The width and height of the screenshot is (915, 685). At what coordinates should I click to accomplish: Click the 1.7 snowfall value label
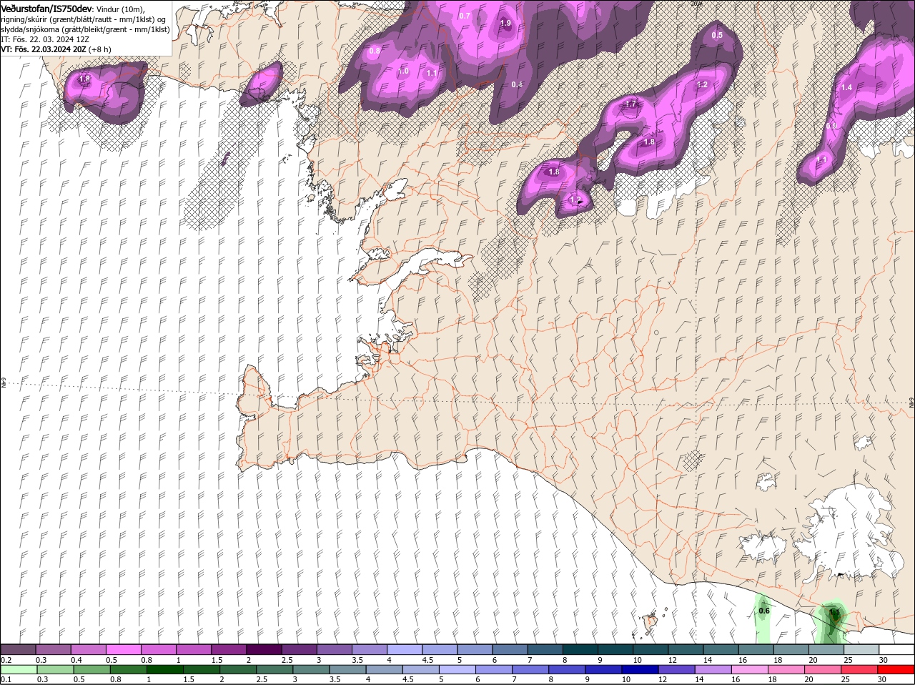(630, 104)
